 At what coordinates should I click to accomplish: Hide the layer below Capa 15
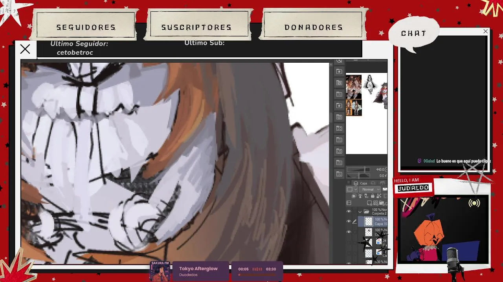349,232
